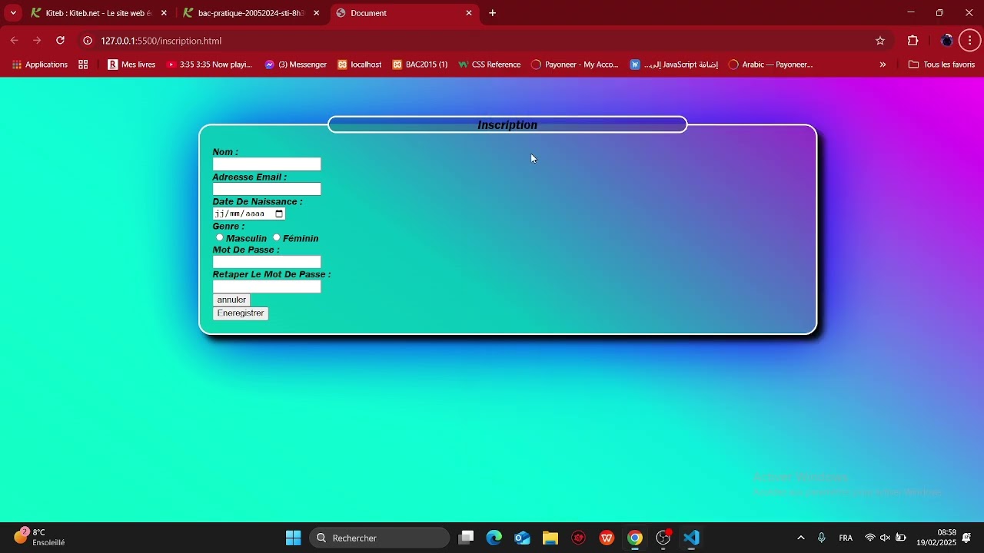Screen dimensions: 984x553
Task: Click the Enregistrer button
Action: (241, 313)
